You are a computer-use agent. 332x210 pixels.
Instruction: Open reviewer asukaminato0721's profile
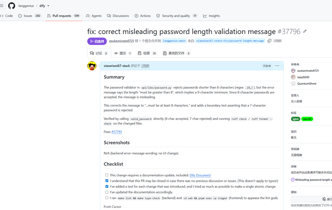(x=308, y=71)
